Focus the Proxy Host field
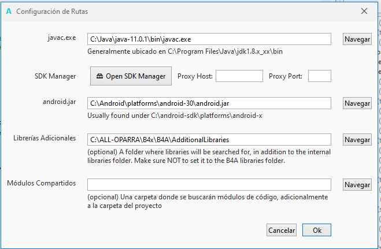The width and height of the screenshot is (381, 249). (x=239, y=76)
